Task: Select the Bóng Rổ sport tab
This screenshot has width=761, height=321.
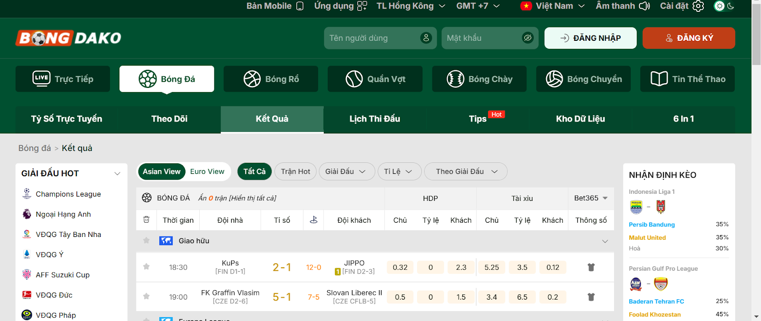Action: coord(271,79)
